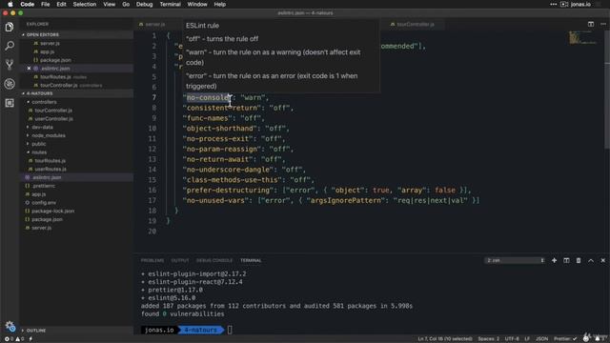Close .eslintrc.json in Open Editors

pyautogui.click(x=29, y=69)
